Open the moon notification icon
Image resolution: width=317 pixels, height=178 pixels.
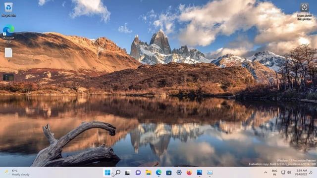(x=311, y=173)
